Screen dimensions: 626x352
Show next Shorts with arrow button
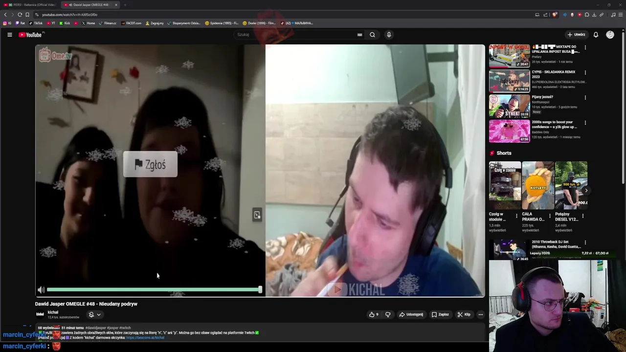point(586,191)
